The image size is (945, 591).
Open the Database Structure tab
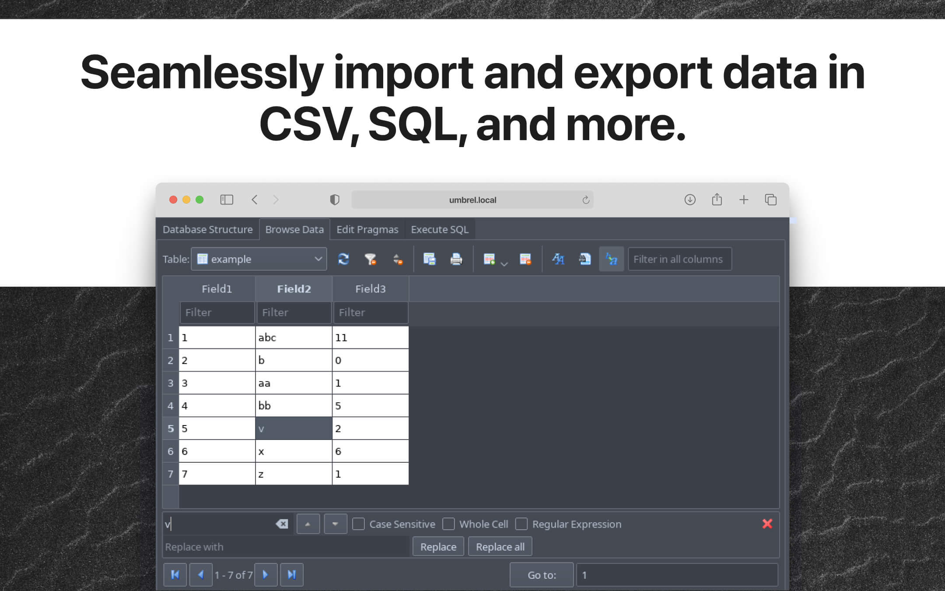point(207,229)
